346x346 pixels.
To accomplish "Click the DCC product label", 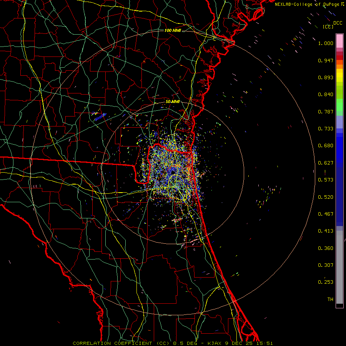I will (x=338, y=23).
